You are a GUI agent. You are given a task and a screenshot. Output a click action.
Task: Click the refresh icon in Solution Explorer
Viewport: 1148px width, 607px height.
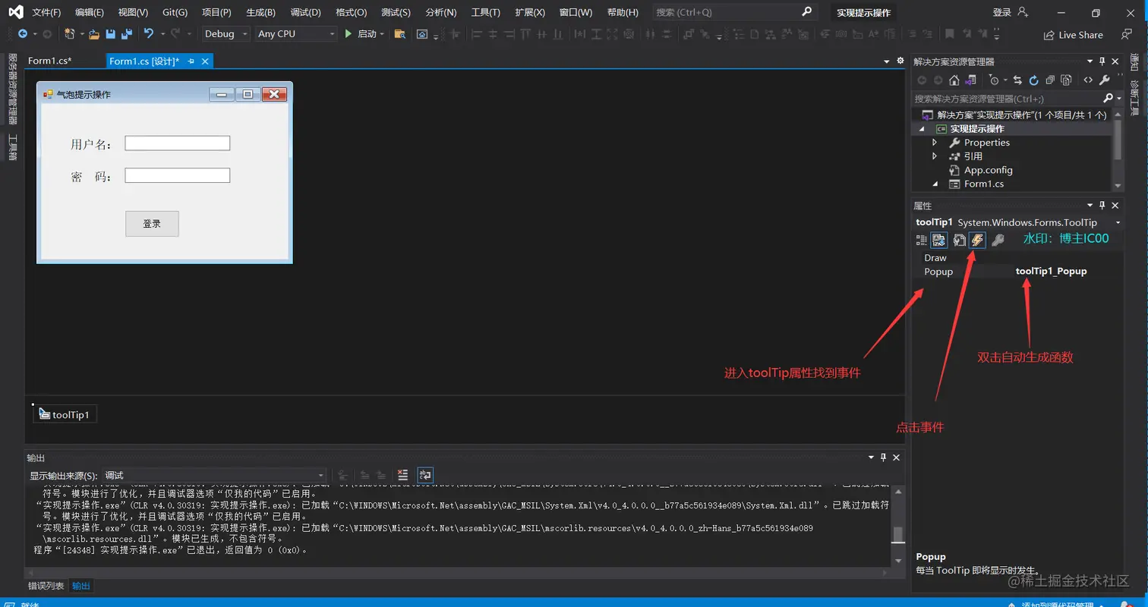(x=1033, y=80)
